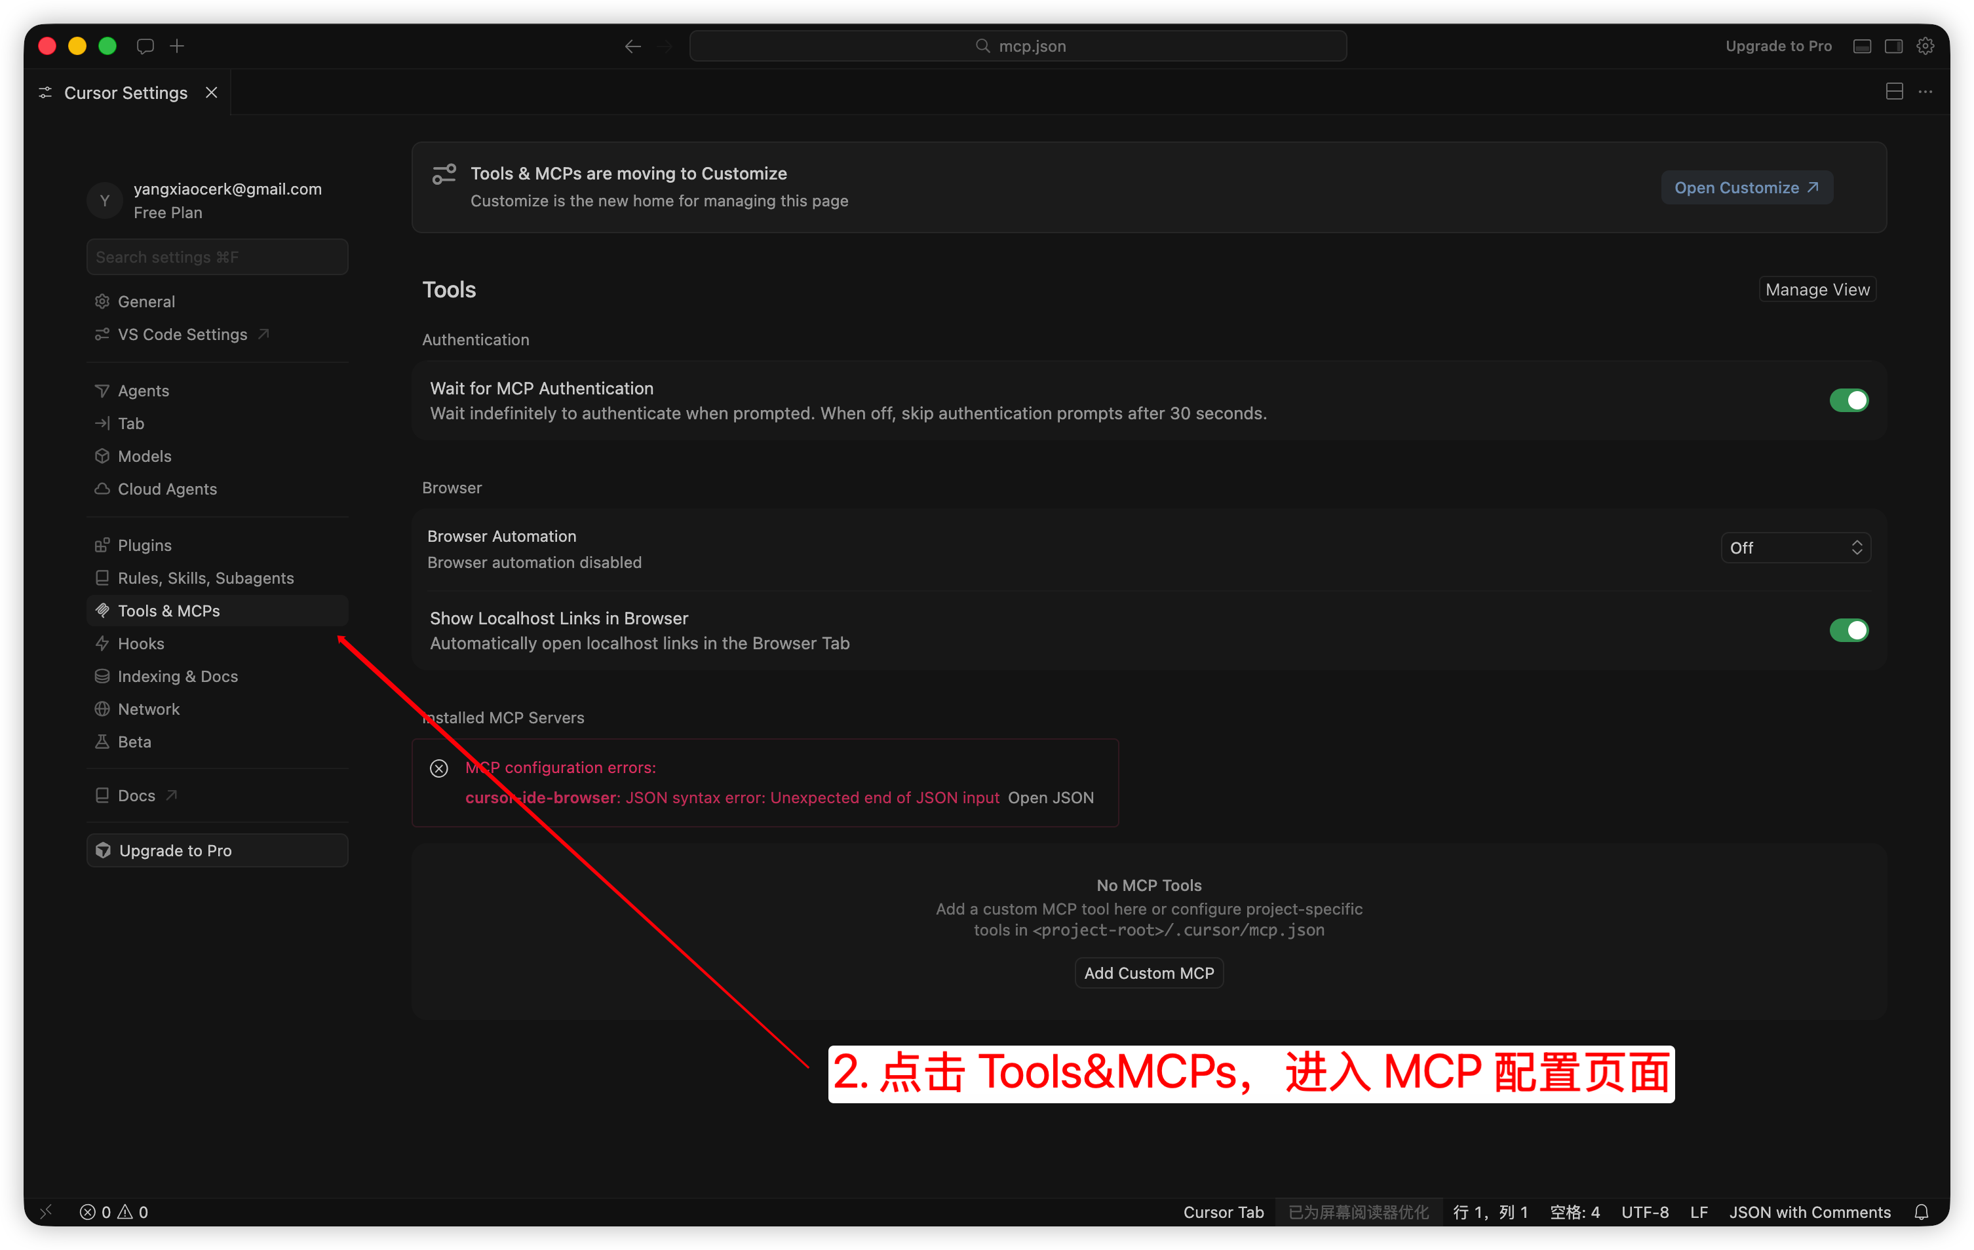
Task: Open notifications bell in status bar
Action: click(1922, 1212)
